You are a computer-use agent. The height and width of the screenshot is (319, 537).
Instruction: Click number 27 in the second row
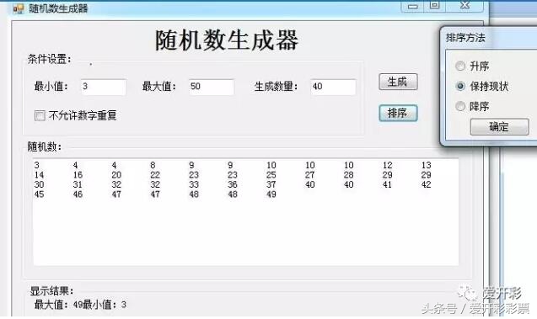[x=310, y=175]
